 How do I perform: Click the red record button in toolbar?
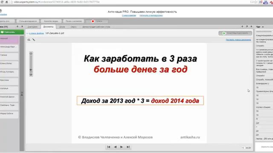click(x=97, y=21)
